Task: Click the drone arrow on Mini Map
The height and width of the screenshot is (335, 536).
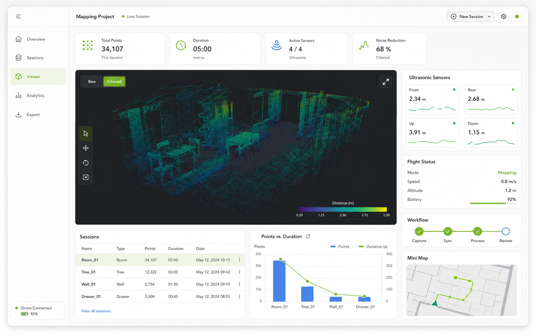Action: pos(435,303)
